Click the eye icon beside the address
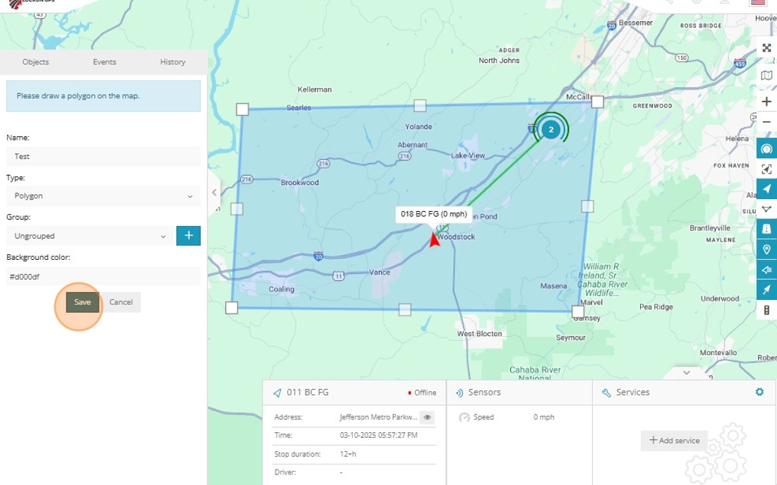The height and width of the screenshot is (485, 777). 427,417
